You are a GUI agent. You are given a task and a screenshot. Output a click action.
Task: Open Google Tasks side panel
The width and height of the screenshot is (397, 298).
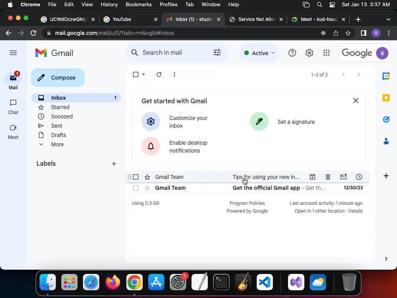pyautogui.click(x=386, y=120)
